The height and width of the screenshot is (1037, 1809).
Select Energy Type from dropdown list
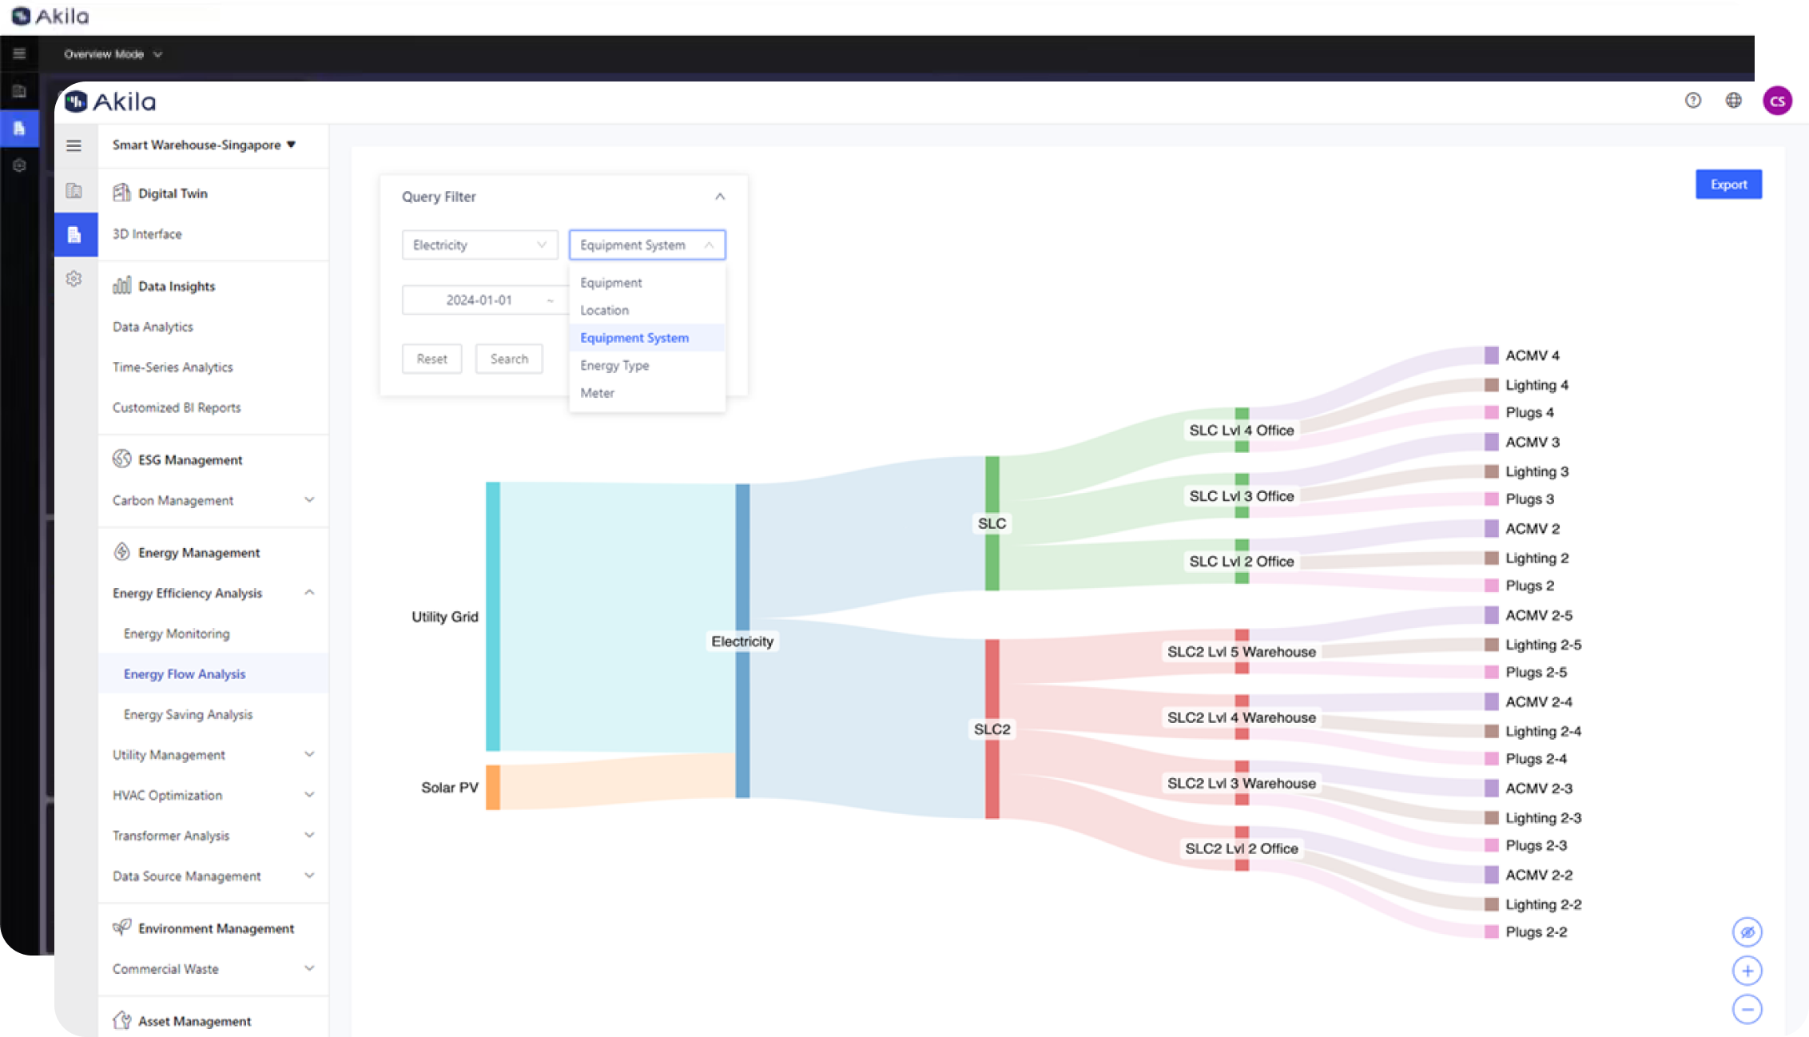[614, 366]
